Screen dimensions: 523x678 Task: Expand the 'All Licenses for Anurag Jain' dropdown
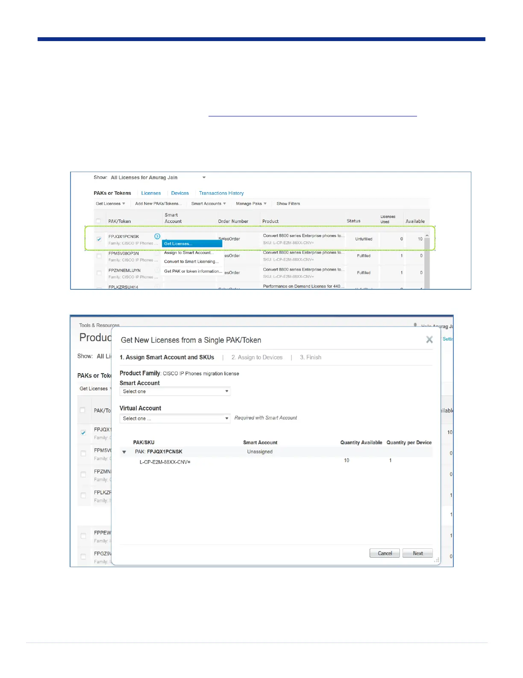204,178
